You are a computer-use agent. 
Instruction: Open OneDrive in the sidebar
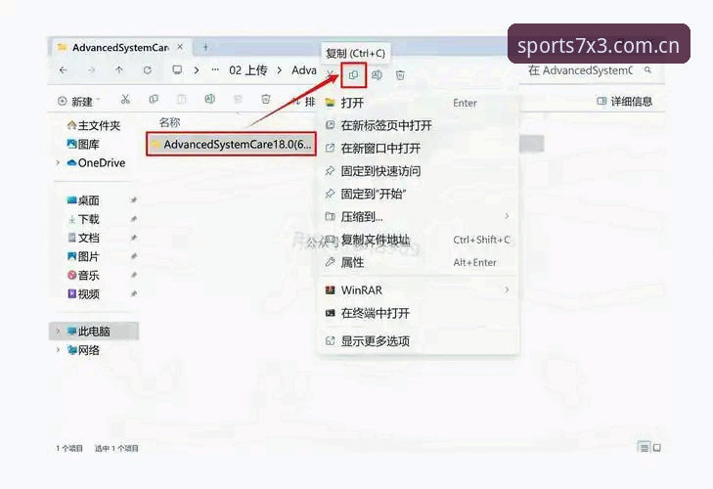[96, 163]
